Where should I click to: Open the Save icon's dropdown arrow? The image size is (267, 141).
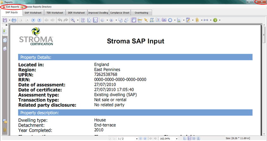pyautogui.click(x=9, y=20)
